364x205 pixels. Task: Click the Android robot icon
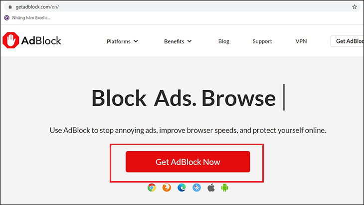[x=224, y=188]
